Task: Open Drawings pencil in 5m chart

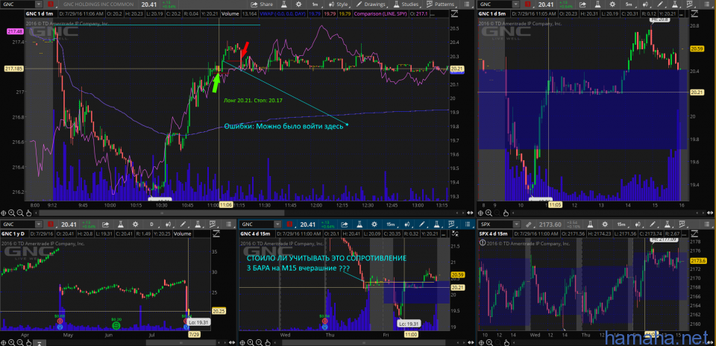Action: (x=660, y=4)
